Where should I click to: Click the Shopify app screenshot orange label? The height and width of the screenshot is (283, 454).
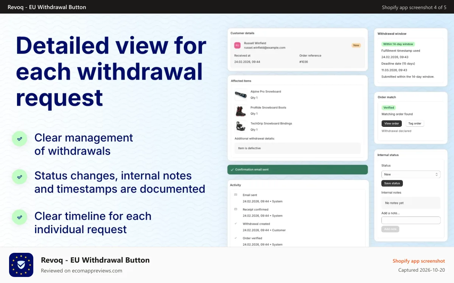[418, 261]
